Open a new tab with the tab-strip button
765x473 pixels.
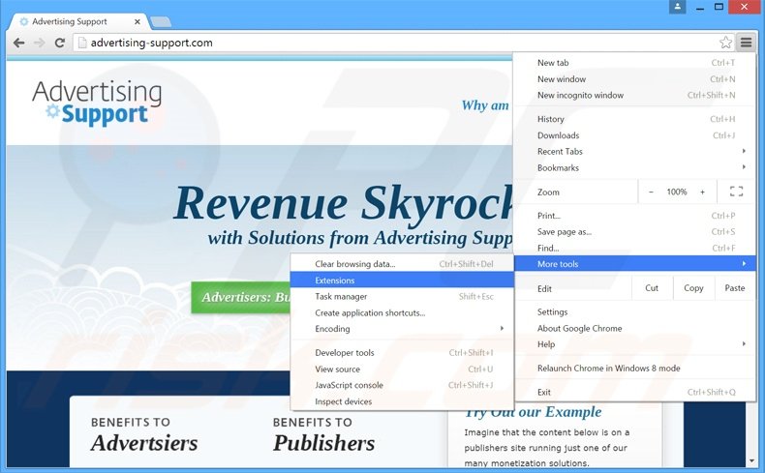(161, 22)
